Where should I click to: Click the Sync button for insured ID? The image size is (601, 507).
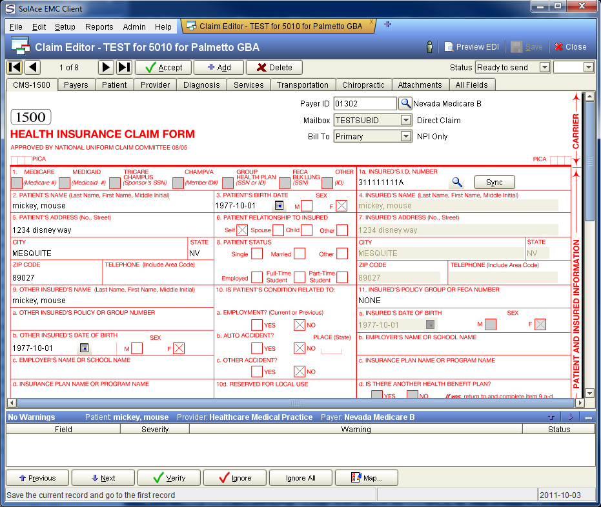494,183
